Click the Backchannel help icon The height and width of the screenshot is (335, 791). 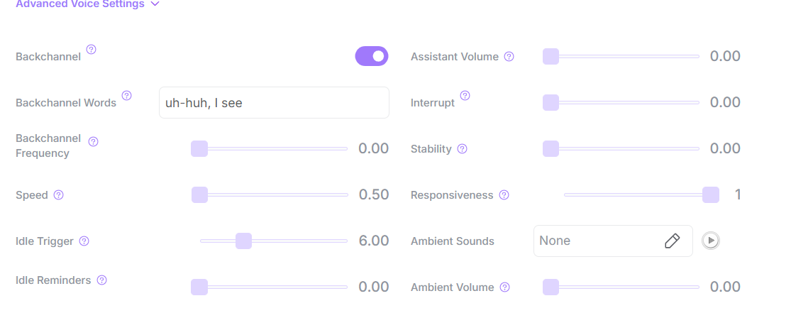point(92,50)
